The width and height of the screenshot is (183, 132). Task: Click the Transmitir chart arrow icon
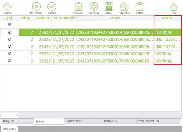[124, 6]
